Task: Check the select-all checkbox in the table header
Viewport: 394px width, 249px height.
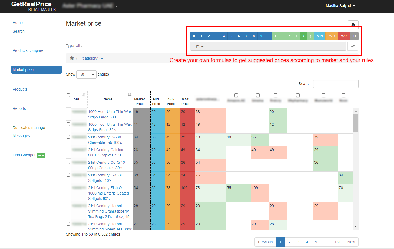Action: [x=68, y=95]
